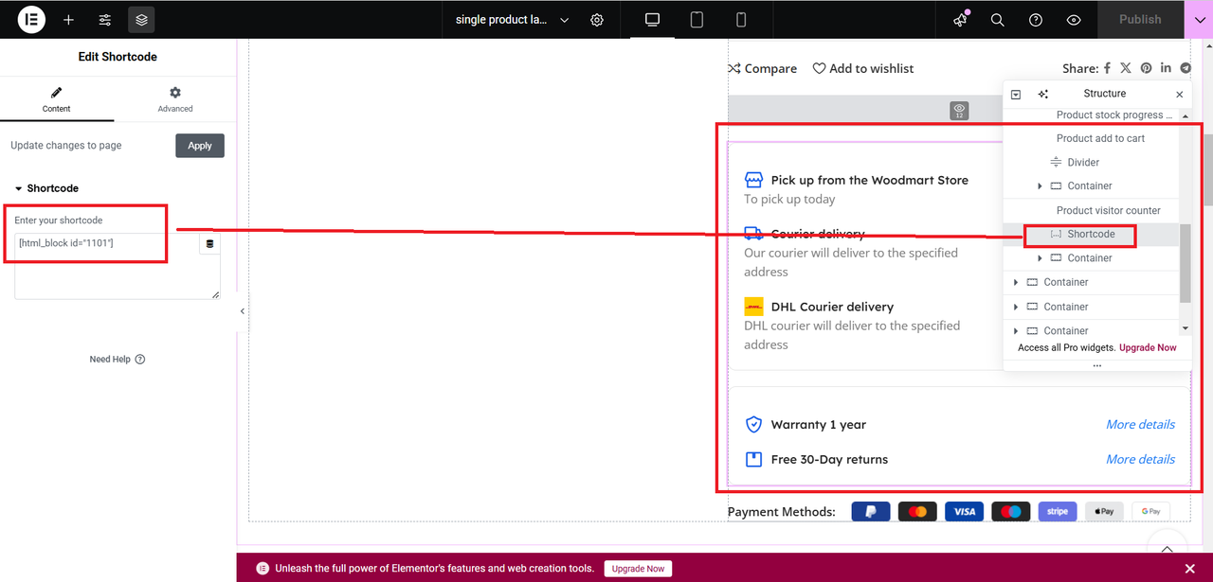
Task: Click the Visa payment icon
Action: tap(964, 511)
